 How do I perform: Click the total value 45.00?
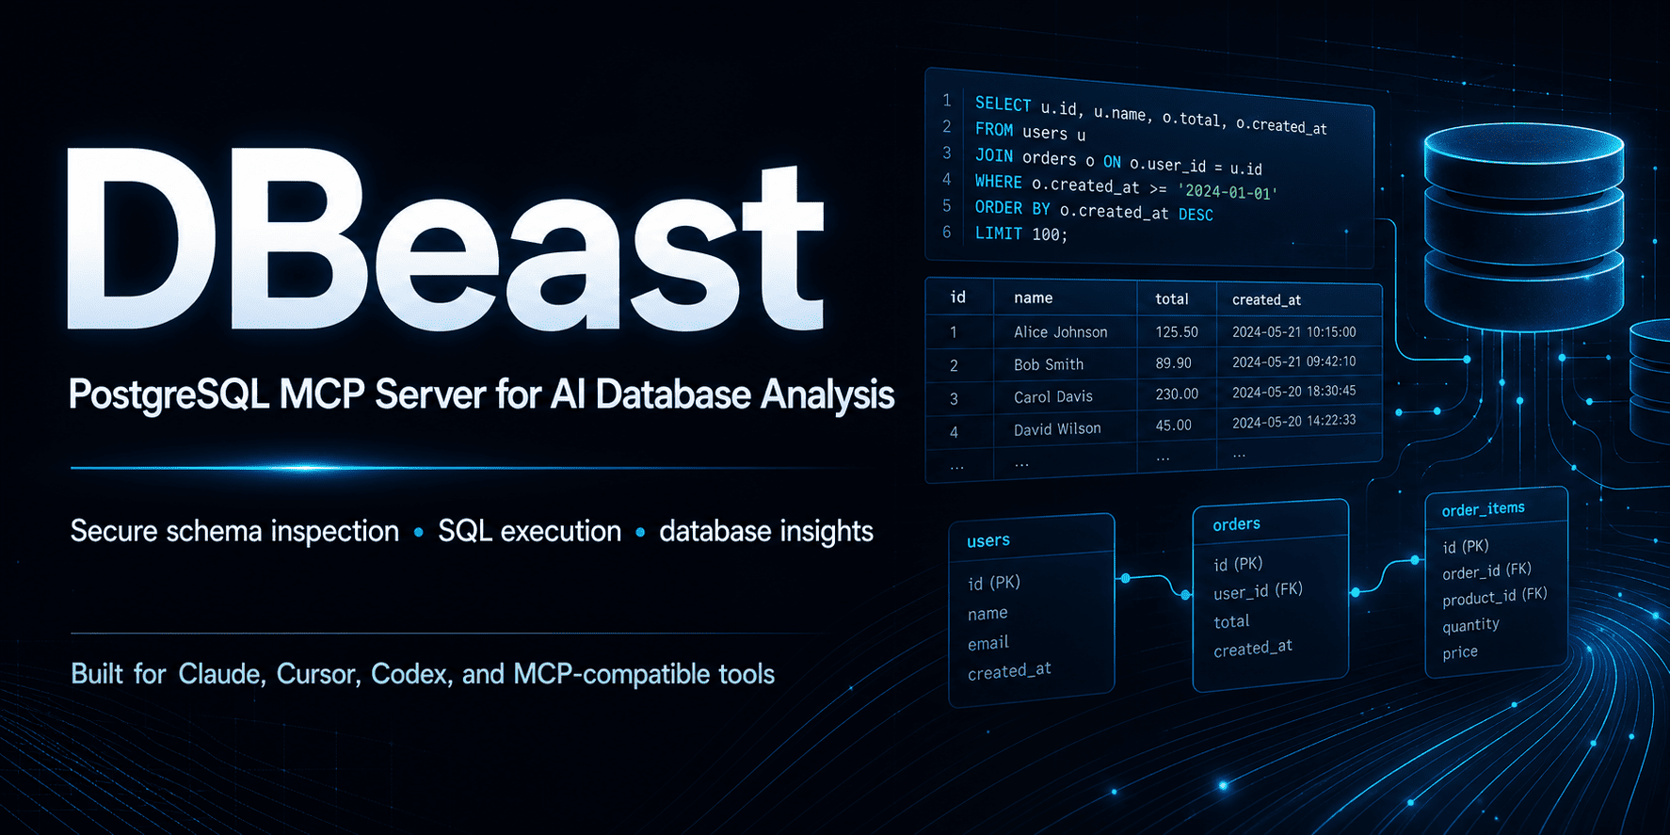[x=1174, y=426]
